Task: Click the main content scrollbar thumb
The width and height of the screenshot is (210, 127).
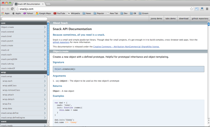Action: click(x=209, y=24)
